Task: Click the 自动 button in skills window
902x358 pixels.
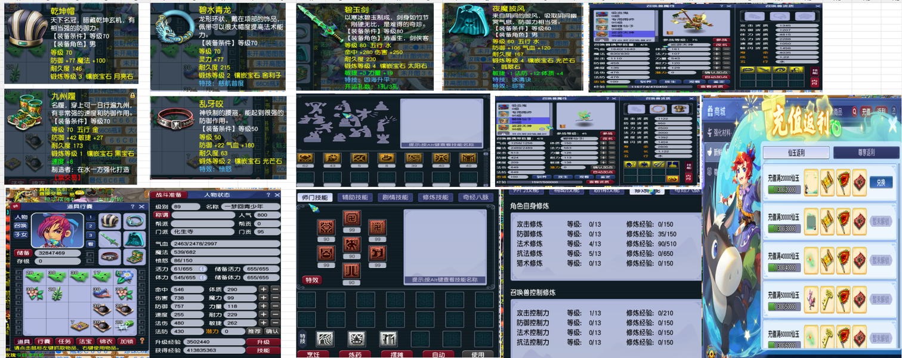Action: (438, 354)
